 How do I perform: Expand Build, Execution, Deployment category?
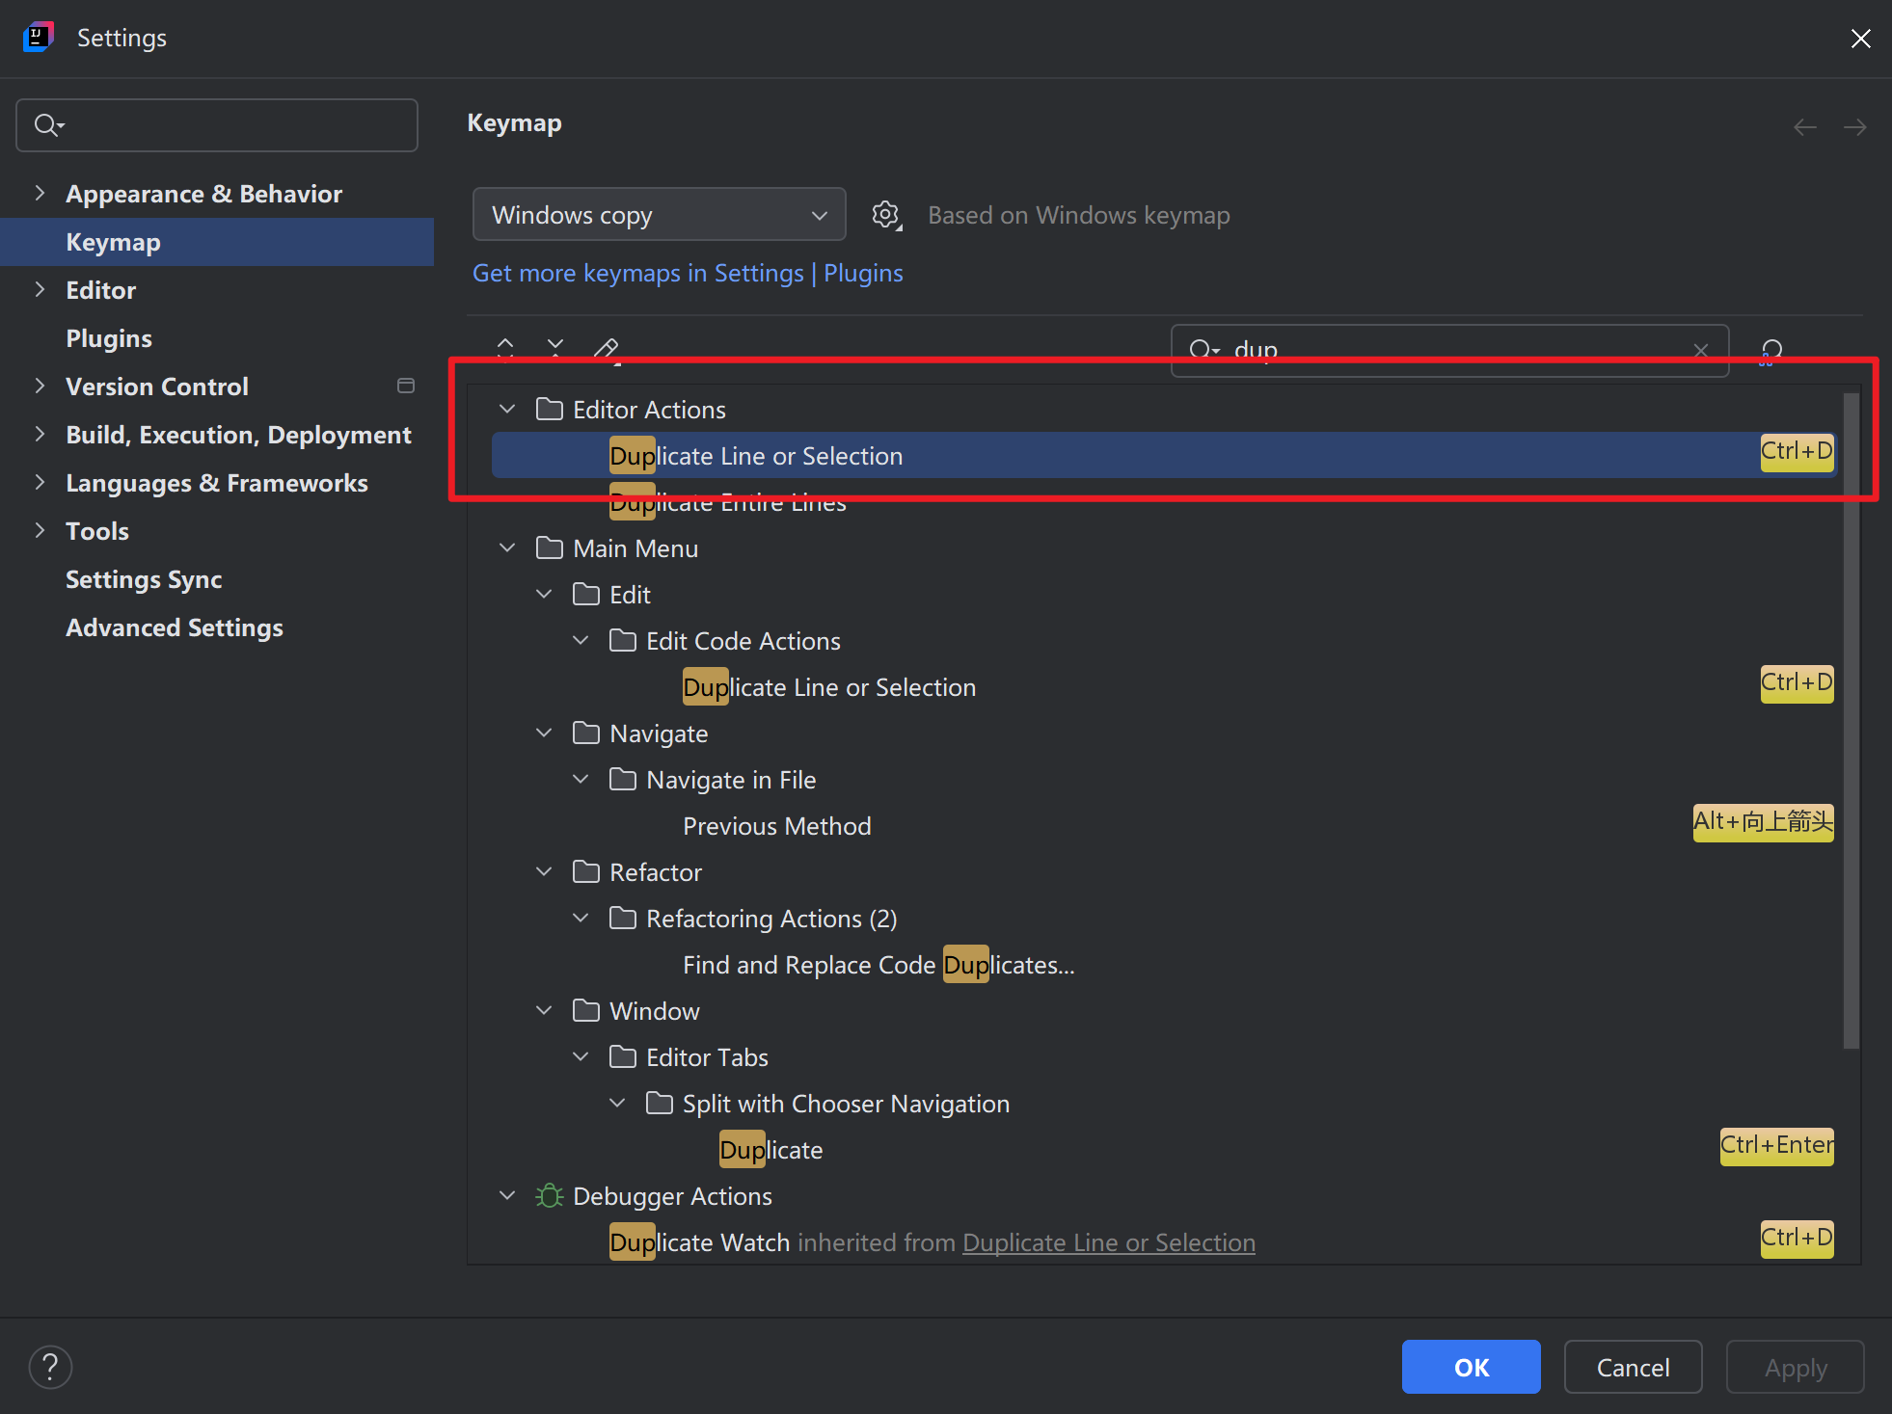pyautogui.click(x=40, y=434)
